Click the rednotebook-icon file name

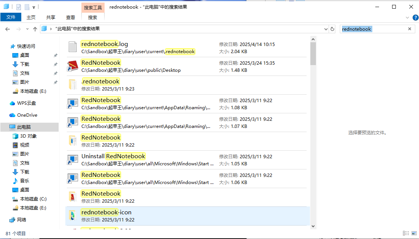pyautogui.click(x=106, y=212)
